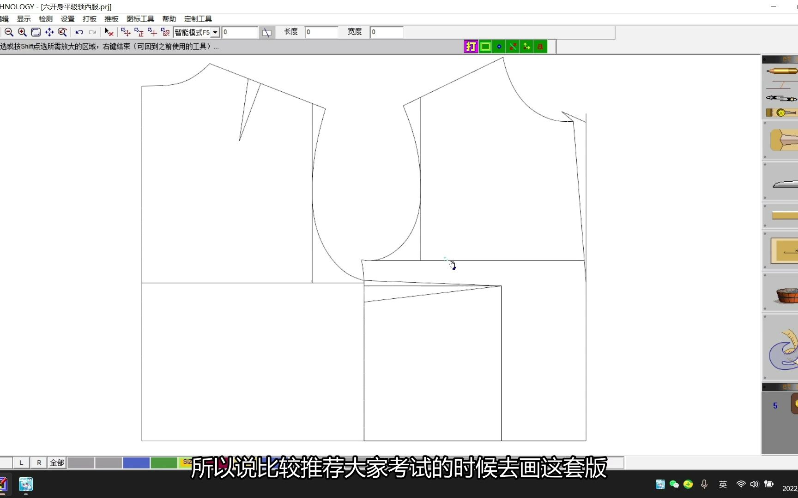
Task: Select the framed board tool
Action: [x=784, y=250]
